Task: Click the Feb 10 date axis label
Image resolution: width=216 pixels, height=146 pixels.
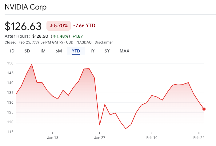Action: coord(152,138)
